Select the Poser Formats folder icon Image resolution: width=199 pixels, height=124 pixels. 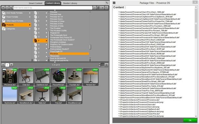pyautogui.click(x=4, y=17)
